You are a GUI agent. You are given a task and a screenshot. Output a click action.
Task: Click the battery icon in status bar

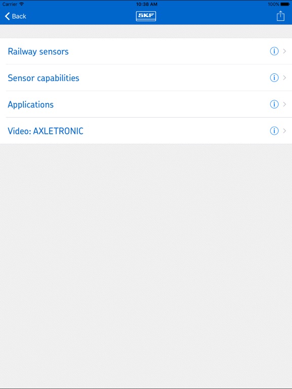285,4
